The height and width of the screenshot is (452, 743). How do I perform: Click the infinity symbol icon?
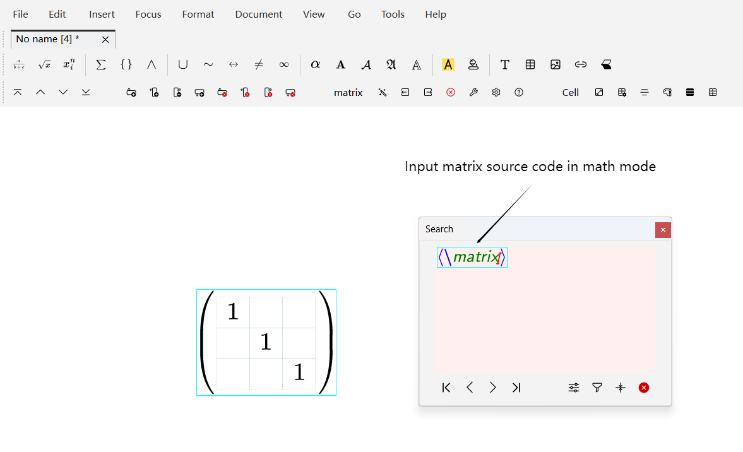coord(284,64)
